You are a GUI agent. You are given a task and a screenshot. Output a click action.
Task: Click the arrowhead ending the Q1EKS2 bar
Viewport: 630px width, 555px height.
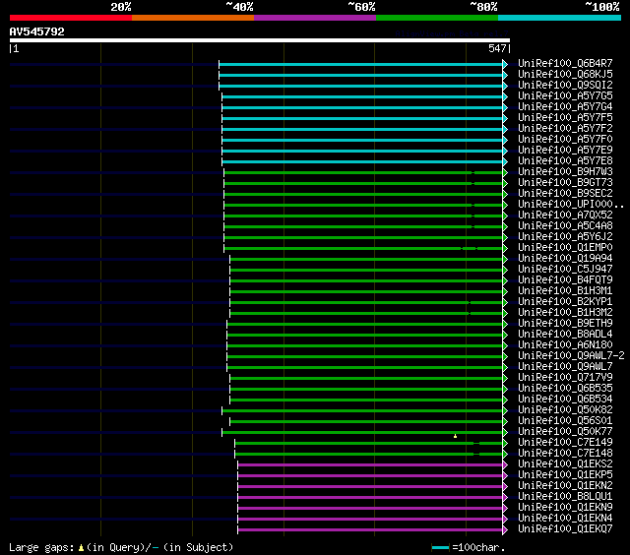click(505, 465)
